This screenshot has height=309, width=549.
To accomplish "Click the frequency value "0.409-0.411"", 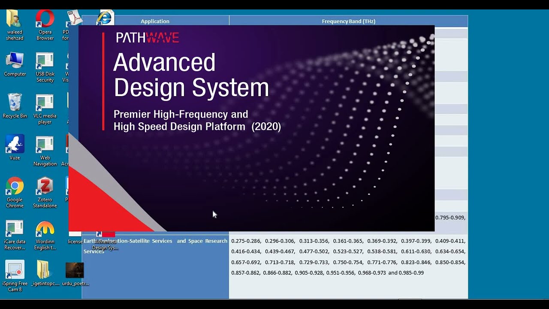I will tap(450, 241).
